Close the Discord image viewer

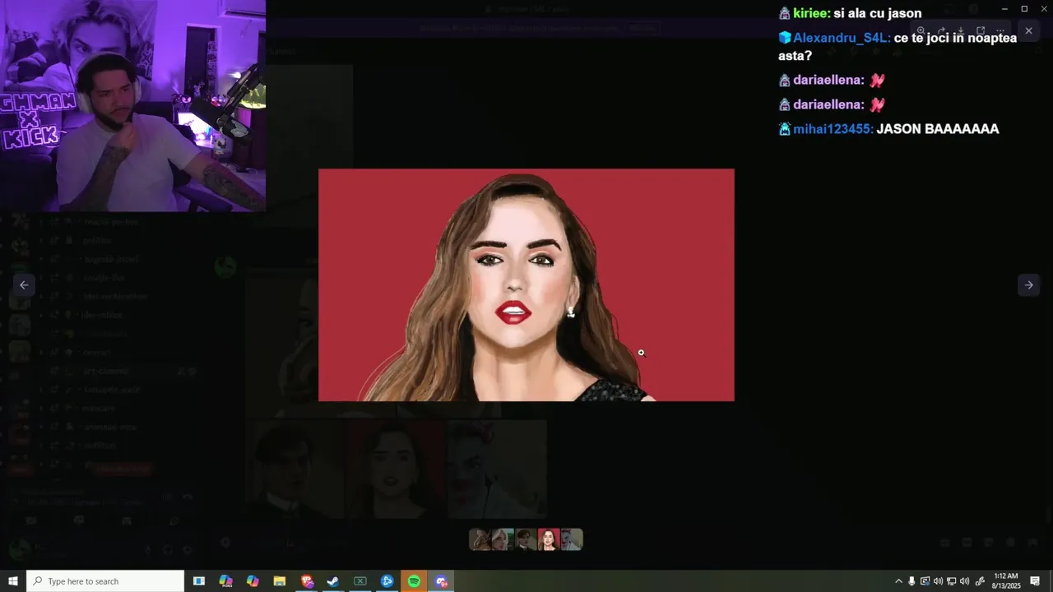[x=1028, y=30]
